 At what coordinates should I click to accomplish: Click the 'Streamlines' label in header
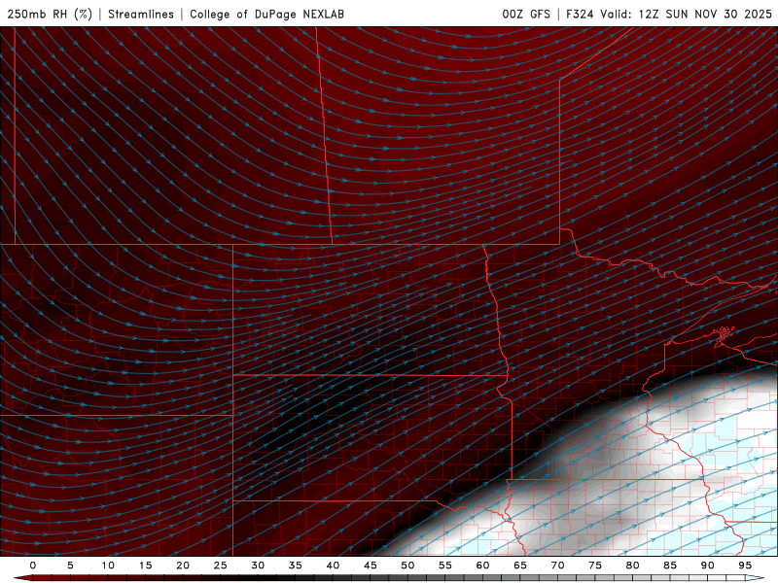click(x=141, y=14)
